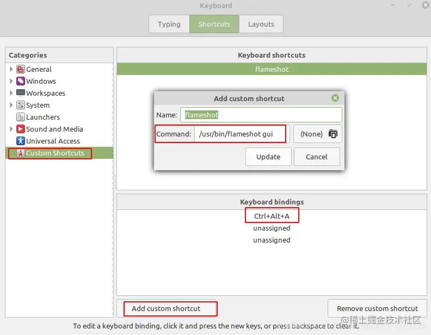
Task: Click Remove custom shortcut button
Action: click(x=377, y=308)
